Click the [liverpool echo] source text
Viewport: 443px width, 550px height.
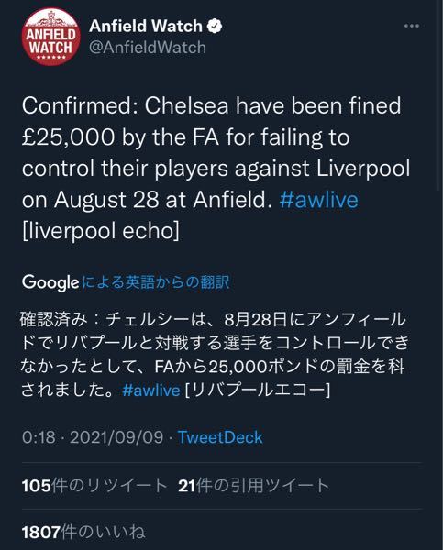pyautogui.click(x=100, y=231)
